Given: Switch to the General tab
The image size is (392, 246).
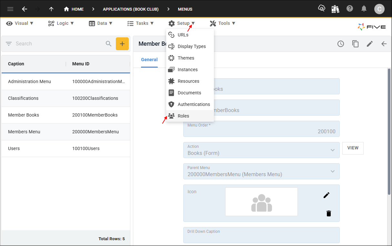Looking at the screenshot, I should pos(149,60).
